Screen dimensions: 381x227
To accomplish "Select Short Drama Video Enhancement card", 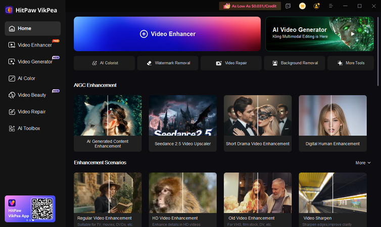I will pos(258,123).
